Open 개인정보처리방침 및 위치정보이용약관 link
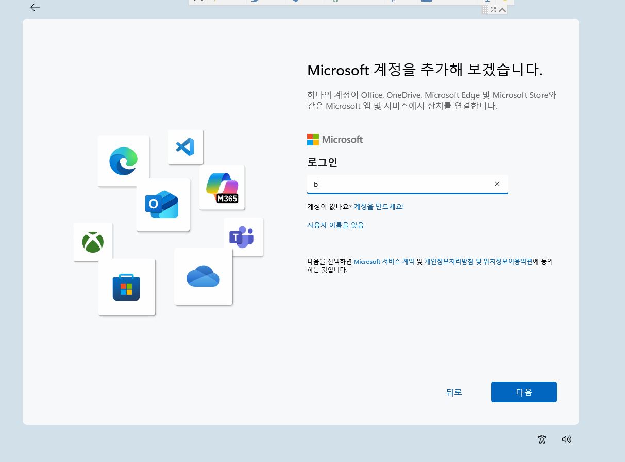Screen dimensions: 625x462 tap(479, 262)
